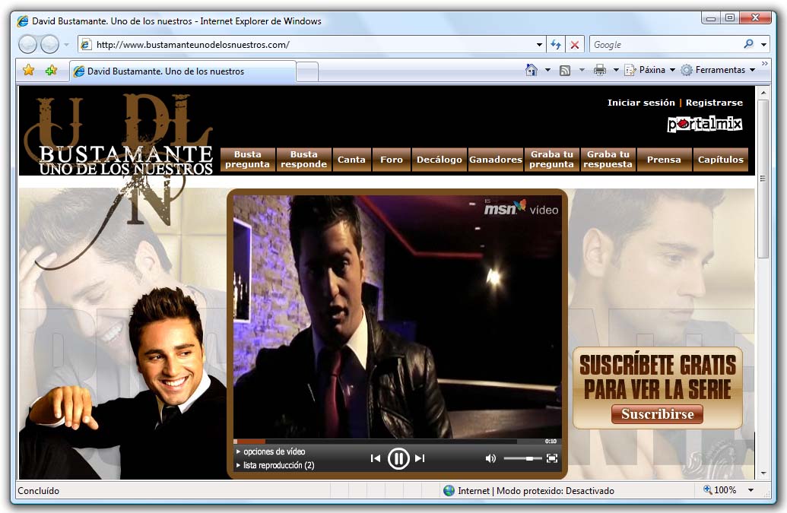Open the Páxina menu

(649, 70)
